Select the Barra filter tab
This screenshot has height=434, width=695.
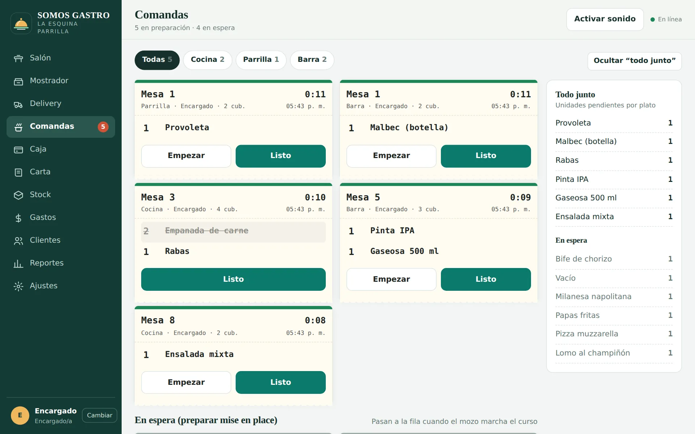coord(312,60)
